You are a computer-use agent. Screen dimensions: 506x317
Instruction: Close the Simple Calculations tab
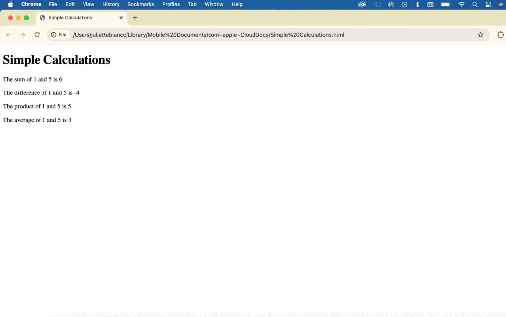(121, 18)
